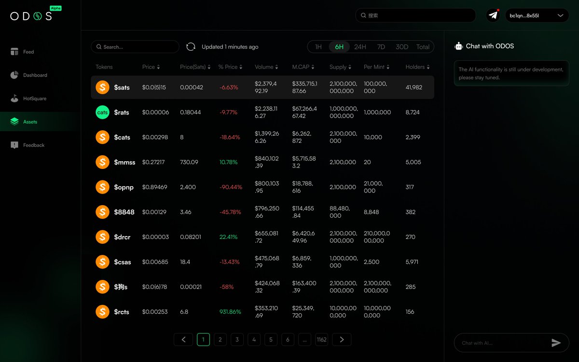Switch timeframe to 30D
The width and height of the screenshot is (579, 362).
(x=402, y=47)
